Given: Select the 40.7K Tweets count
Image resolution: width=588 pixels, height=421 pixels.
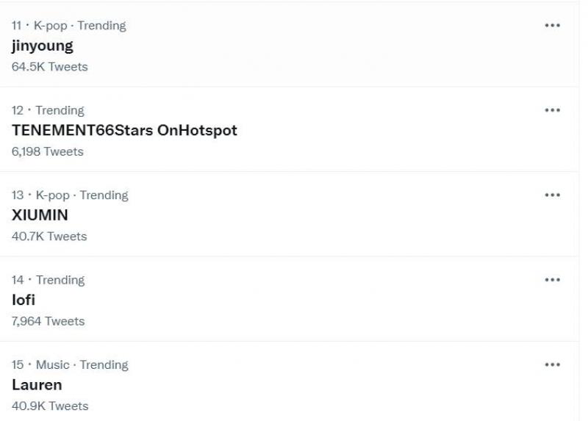Looking at the screenshot, I should pyautogui.click(x=49, y=237).
